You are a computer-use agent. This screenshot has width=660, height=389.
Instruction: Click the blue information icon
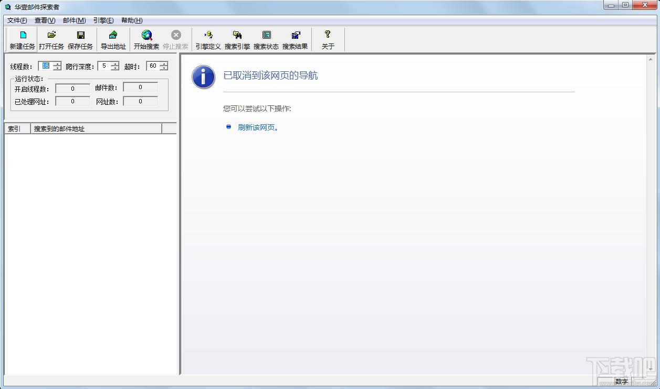(204, 77)
